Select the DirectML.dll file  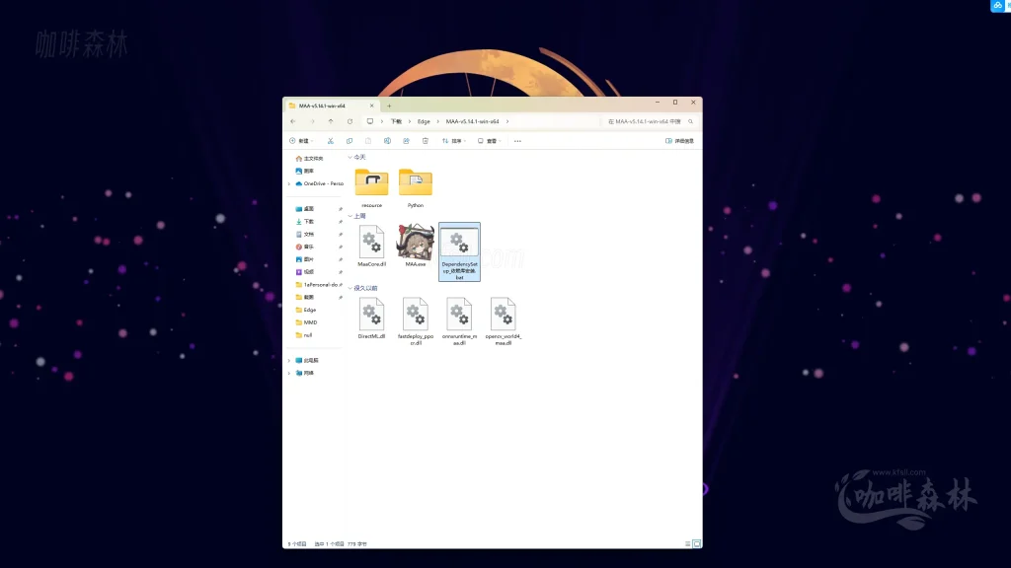pyautogui.click(x=371, y=316)
